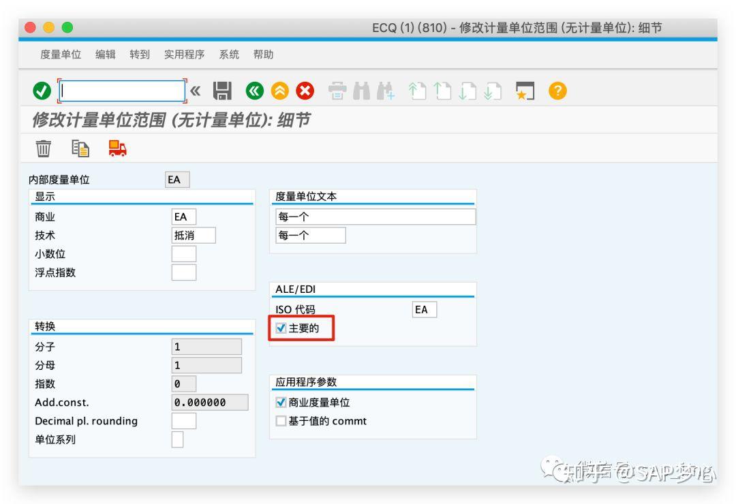Viewport: 736px width, 504px height.
Task: Click the Decimal pl. rounding field
Action: coord(184,421)
